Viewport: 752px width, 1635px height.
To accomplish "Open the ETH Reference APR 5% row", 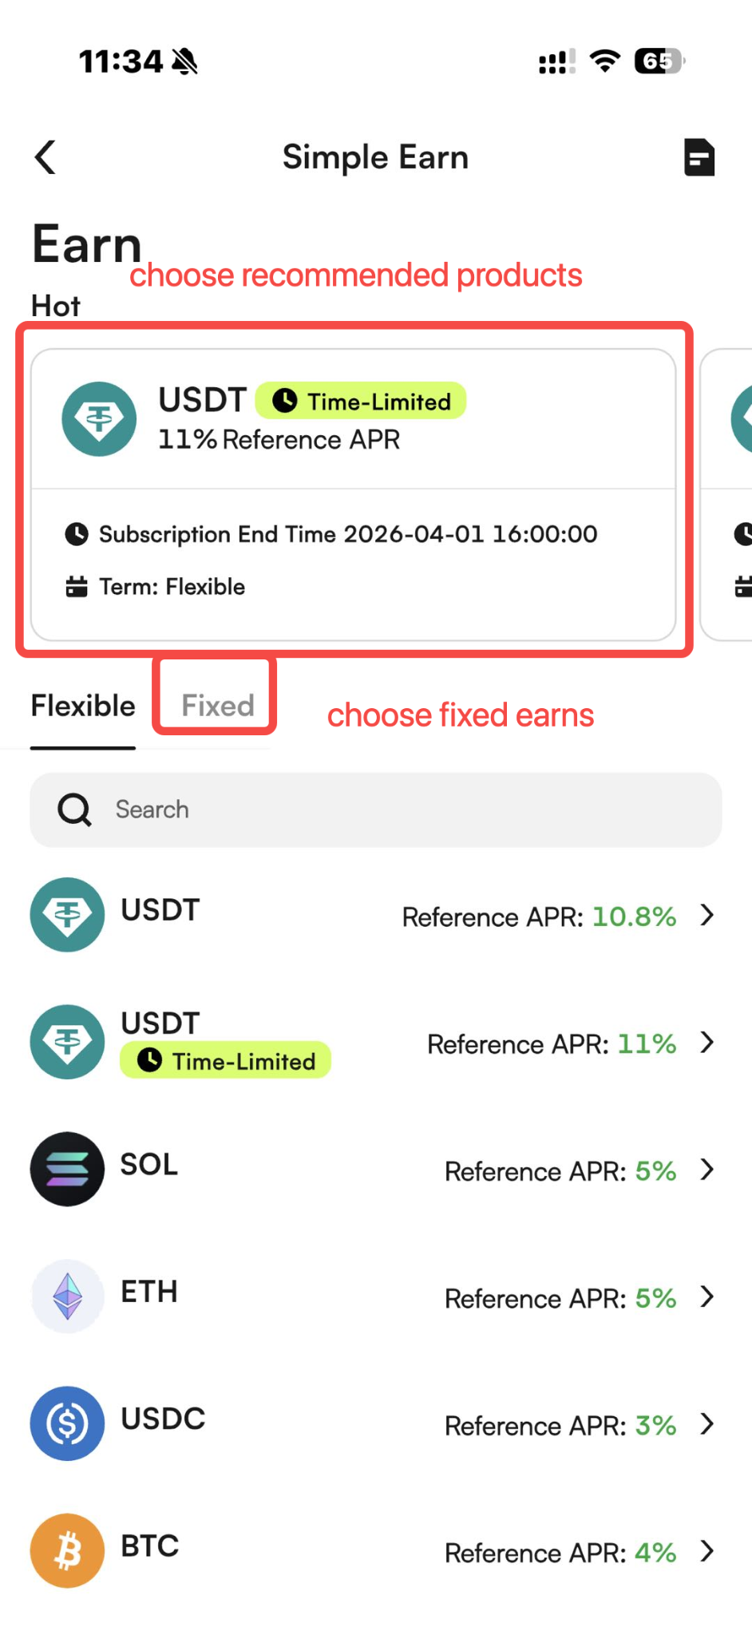I will (376, 1297).
